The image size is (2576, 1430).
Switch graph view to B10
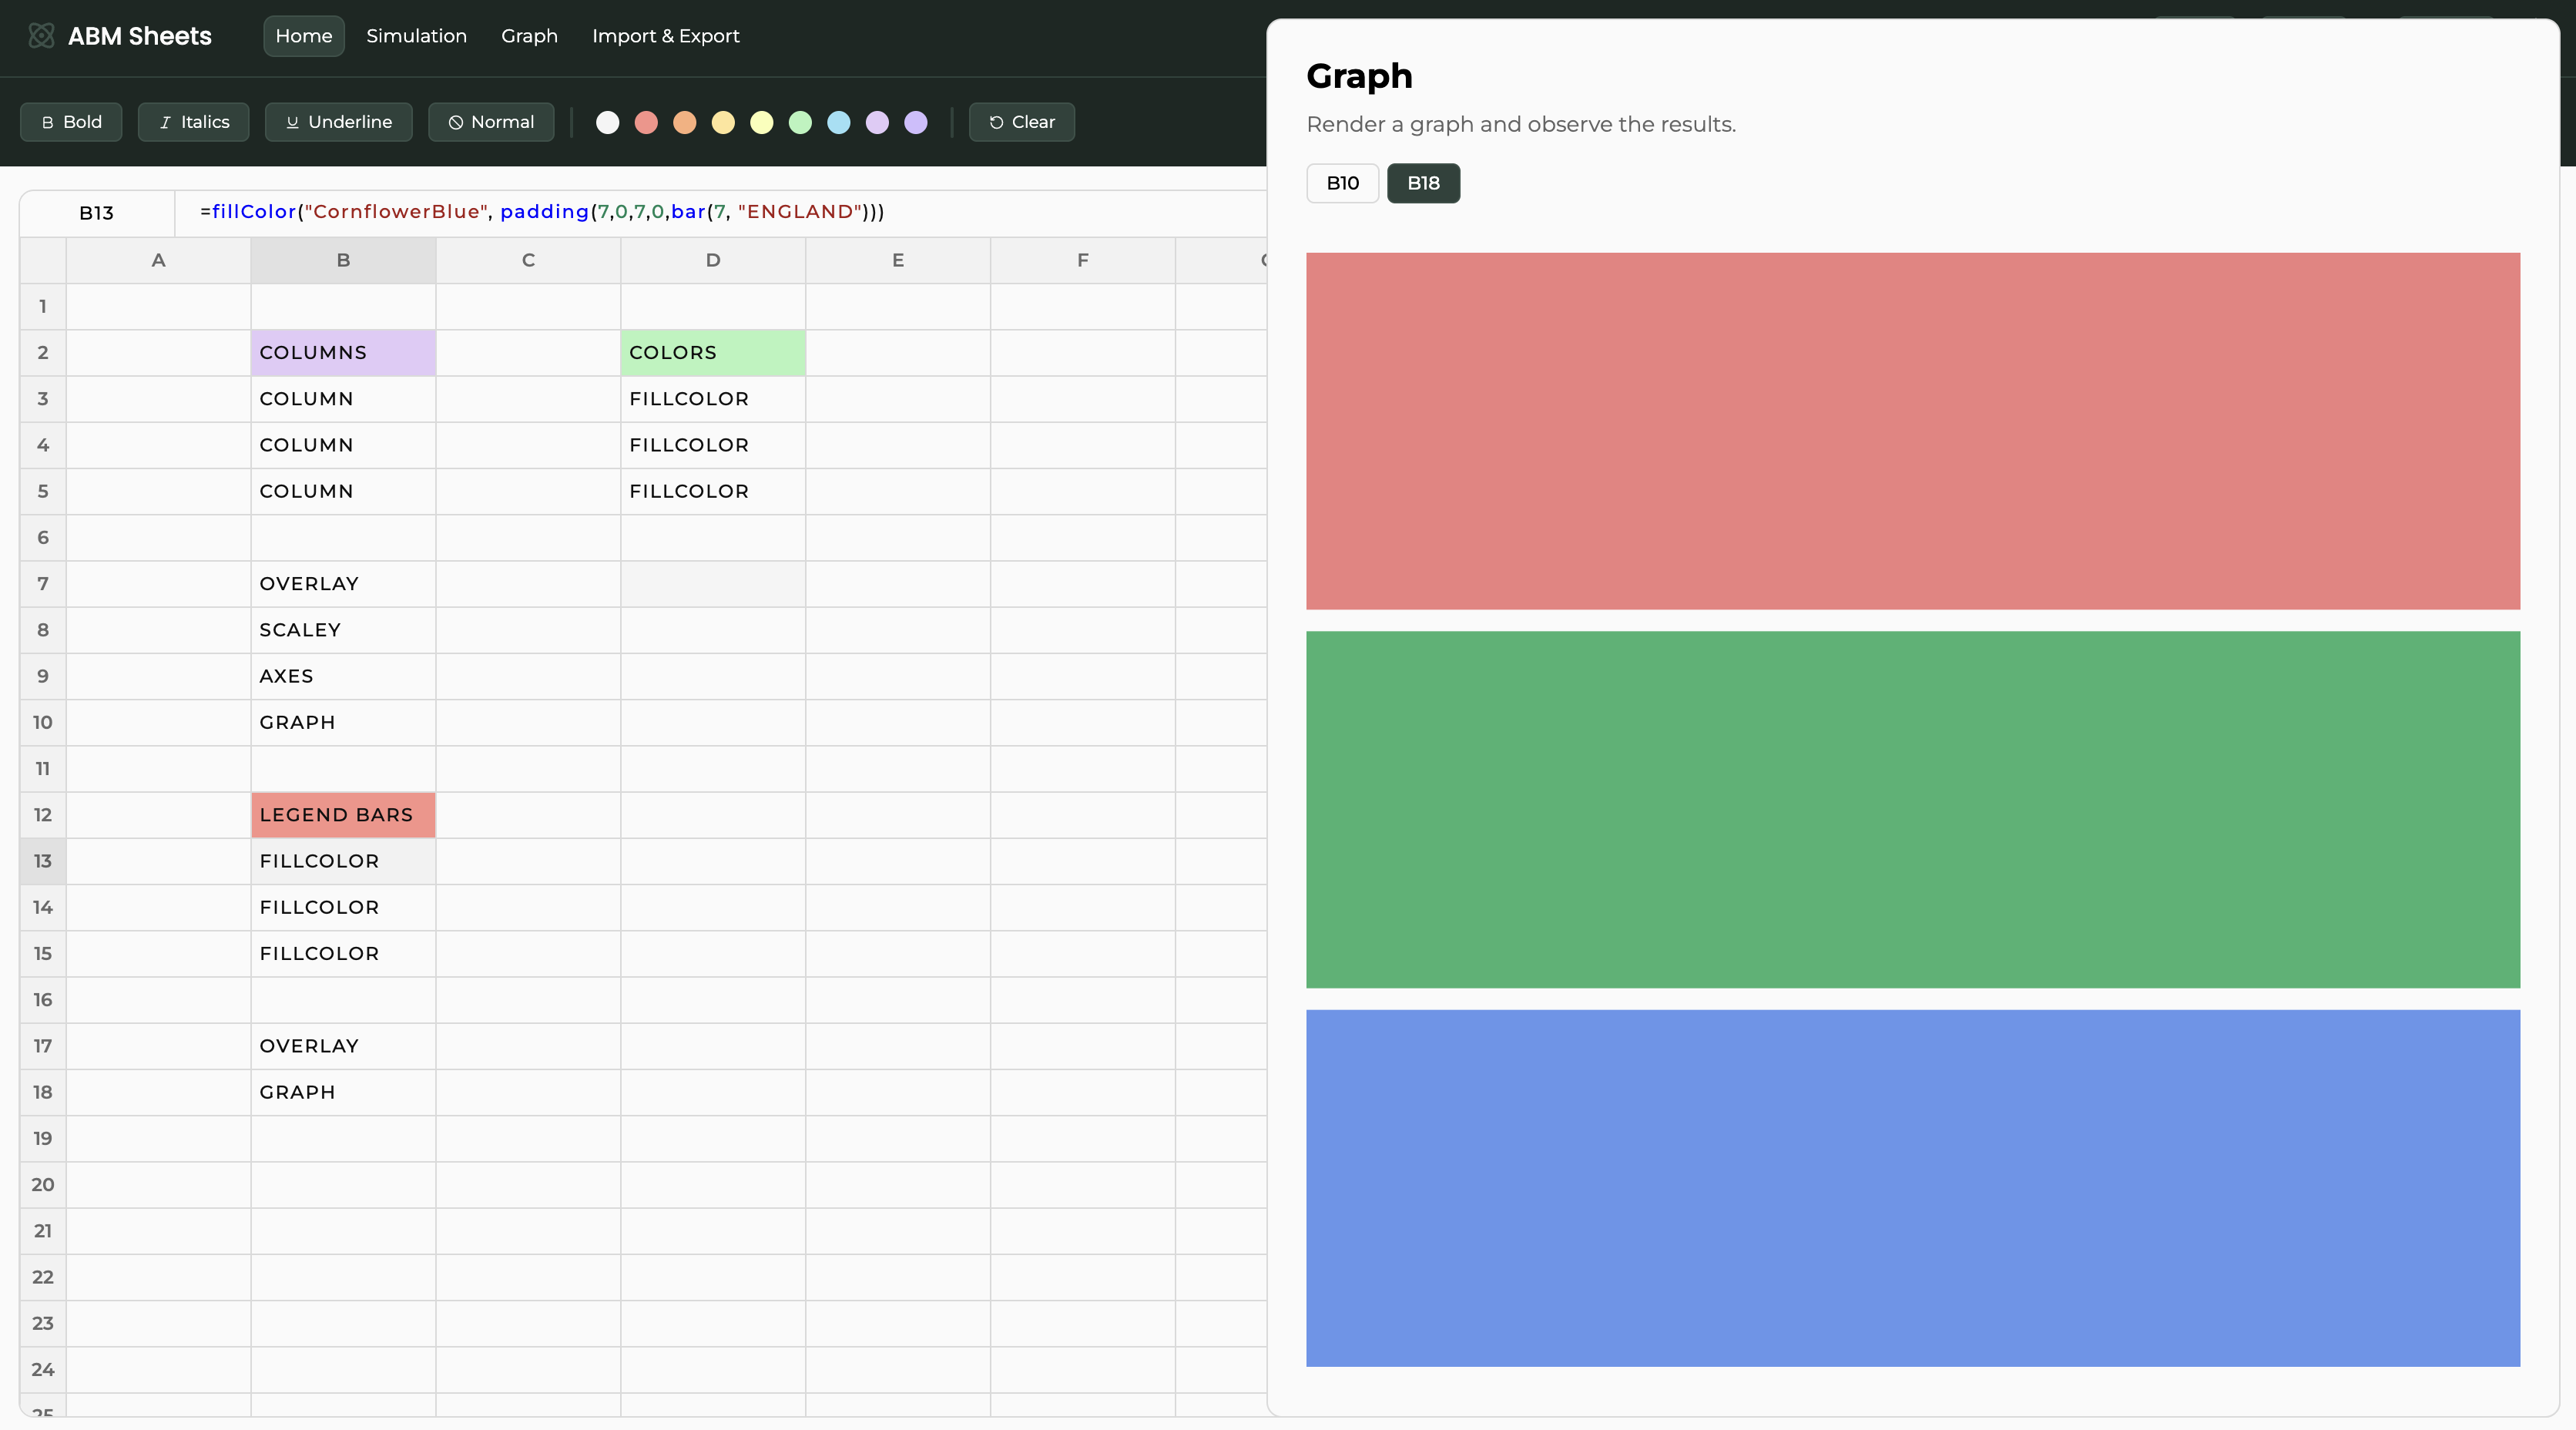tap(1342, 183)
